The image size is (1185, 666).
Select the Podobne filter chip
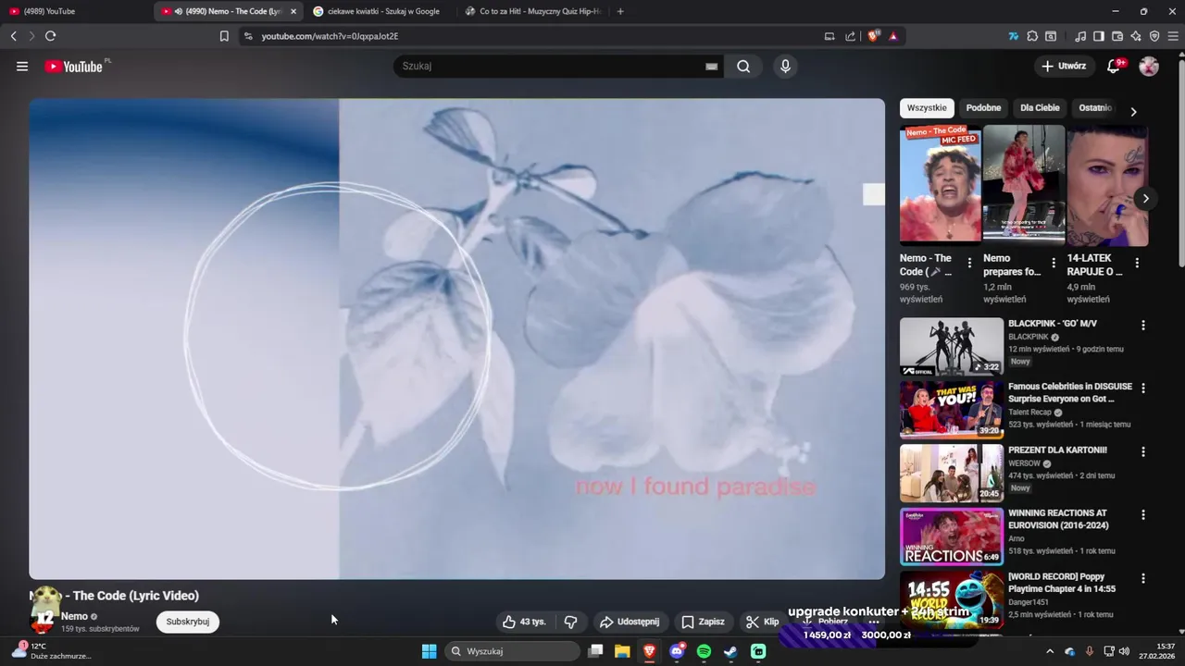pos(983,108)
